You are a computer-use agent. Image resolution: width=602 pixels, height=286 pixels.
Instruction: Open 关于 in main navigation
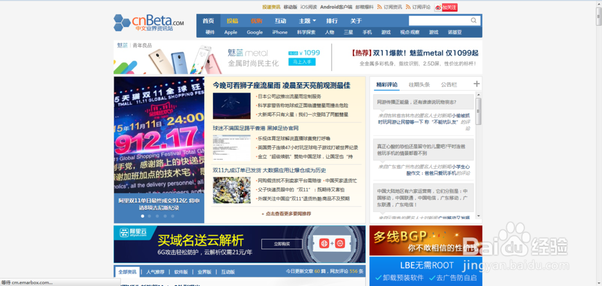tap(356, 20)
